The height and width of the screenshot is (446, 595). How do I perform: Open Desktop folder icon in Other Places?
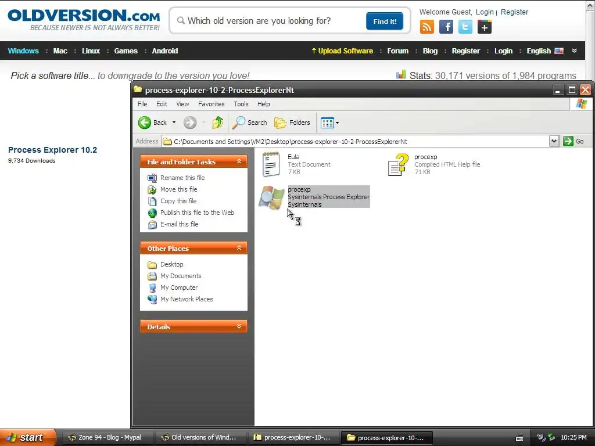(x=152, y=264)
